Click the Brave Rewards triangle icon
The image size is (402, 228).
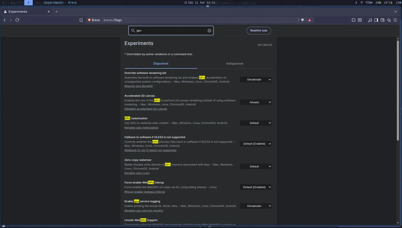310,20
